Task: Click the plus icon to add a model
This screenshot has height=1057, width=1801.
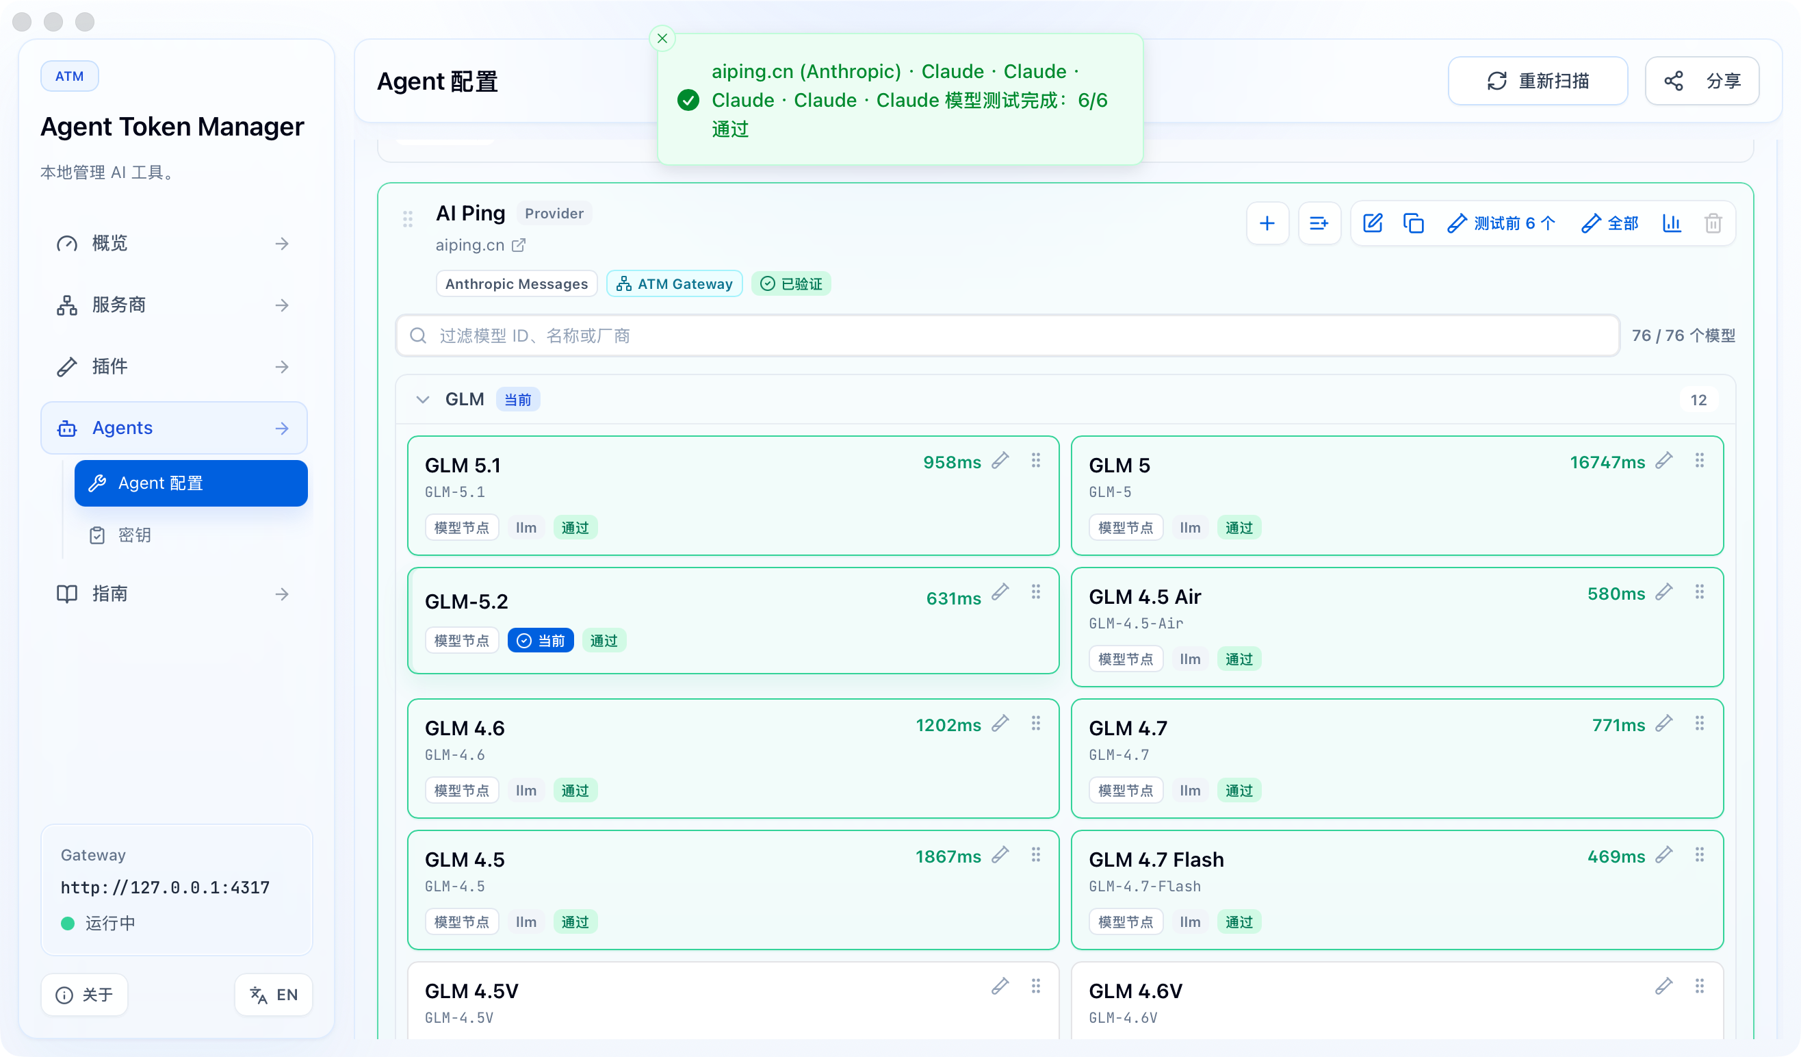Action: [x=1267, y=223]
